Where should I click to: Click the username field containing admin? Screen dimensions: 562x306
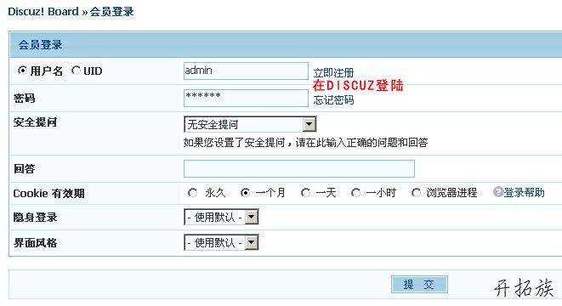(x=246, y=71)
